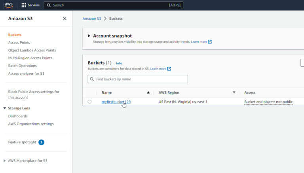
Task: Click magnifier icon in Find buckets field
Action: click(x=92, y=79)
